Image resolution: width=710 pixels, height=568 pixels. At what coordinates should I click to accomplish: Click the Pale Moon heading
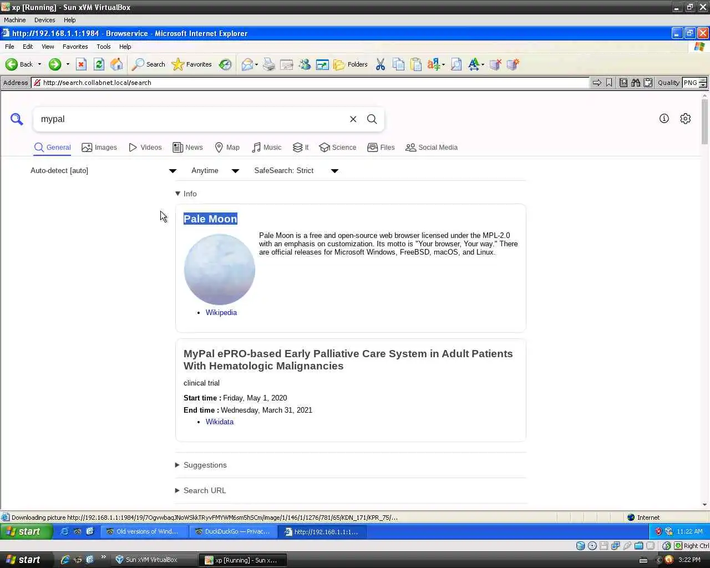click(x=210, y=219)
